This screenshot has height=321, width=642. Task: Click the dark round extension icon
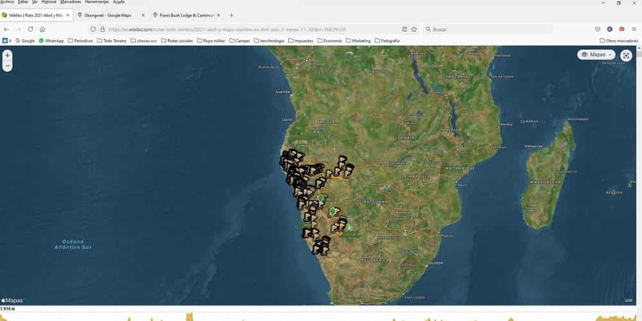coord(610,30)
